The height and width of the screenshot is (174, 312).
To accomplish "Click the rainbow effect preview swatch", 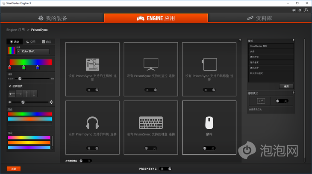I will tap(12, 50).
